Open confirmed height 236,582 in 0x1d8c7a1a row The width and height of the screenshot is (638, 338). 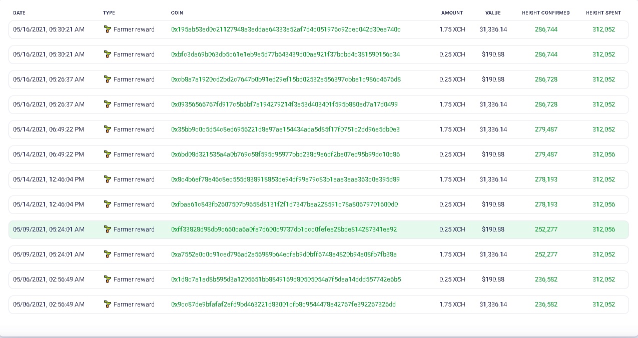pyautogui.click(x=546, y=279)
